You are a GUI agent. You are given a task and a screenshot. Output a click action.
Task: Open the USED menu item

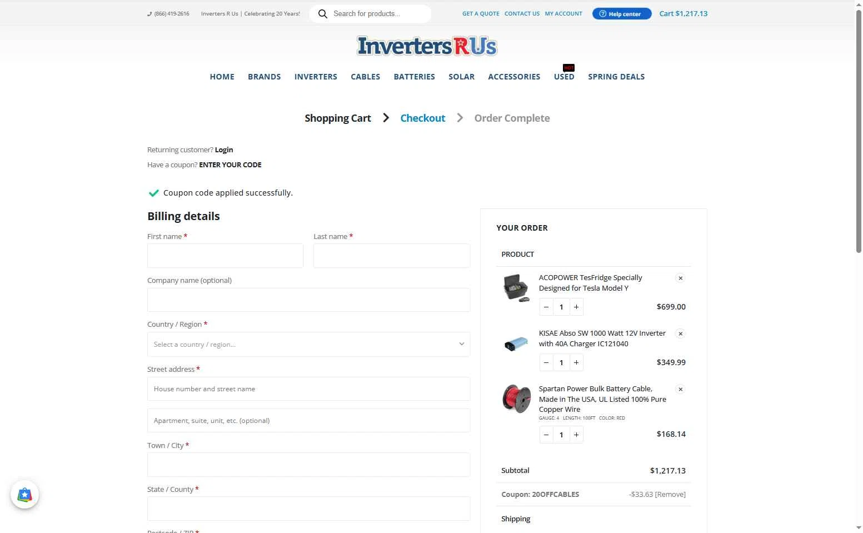(x=564, y=77)
